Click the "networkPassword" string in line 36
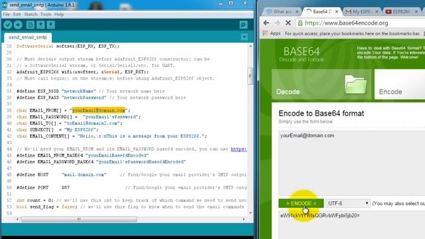The width and height of the screenshot is (425, 239). [x=84, y=98]
